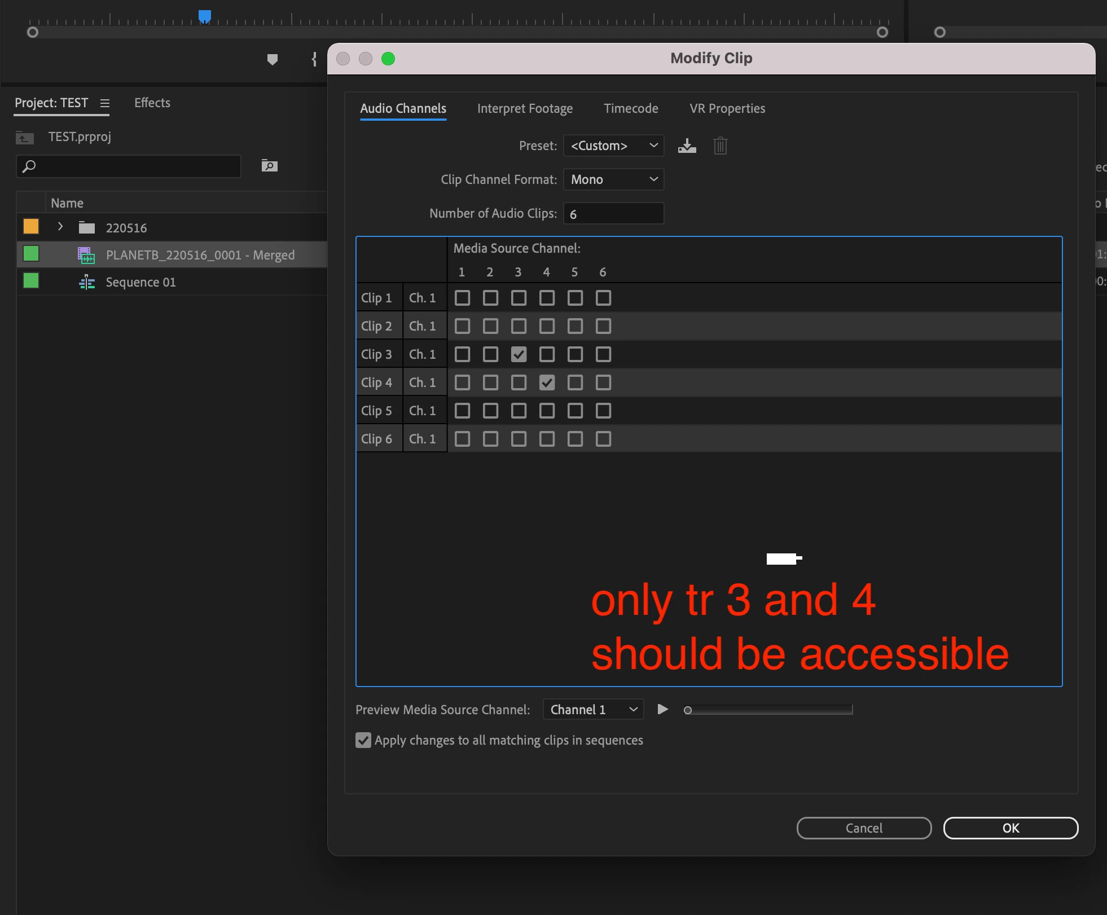Open the Preset dropdown
This screenshot has width=1107, height=915.
pyautogui.click(x=613, y=146)
